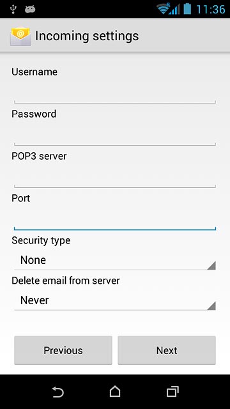Open the Security type dropdown showing None
This screenshot has width=230, height=409.
click(x=115, y=261)
